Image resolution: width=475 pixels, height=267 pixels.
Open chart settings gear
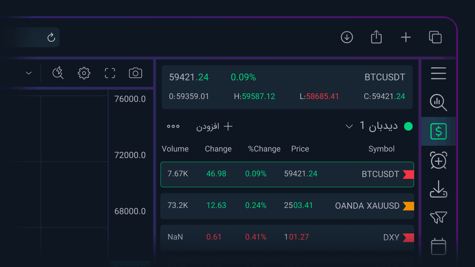(84, 73)
